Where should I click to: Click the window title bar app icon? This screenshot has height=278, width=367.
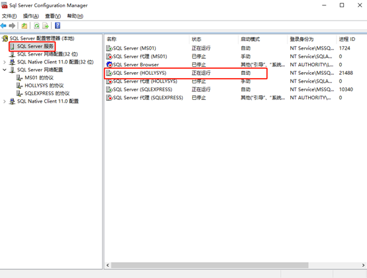tap(4, 5)
